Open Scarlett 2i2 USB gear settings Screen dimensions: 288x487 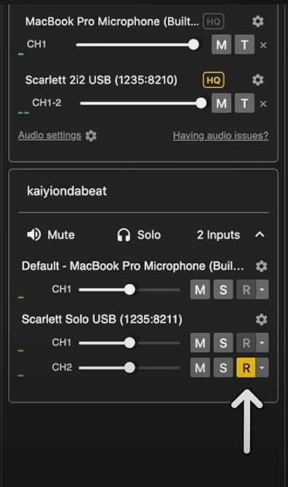[x=257, y=80]
